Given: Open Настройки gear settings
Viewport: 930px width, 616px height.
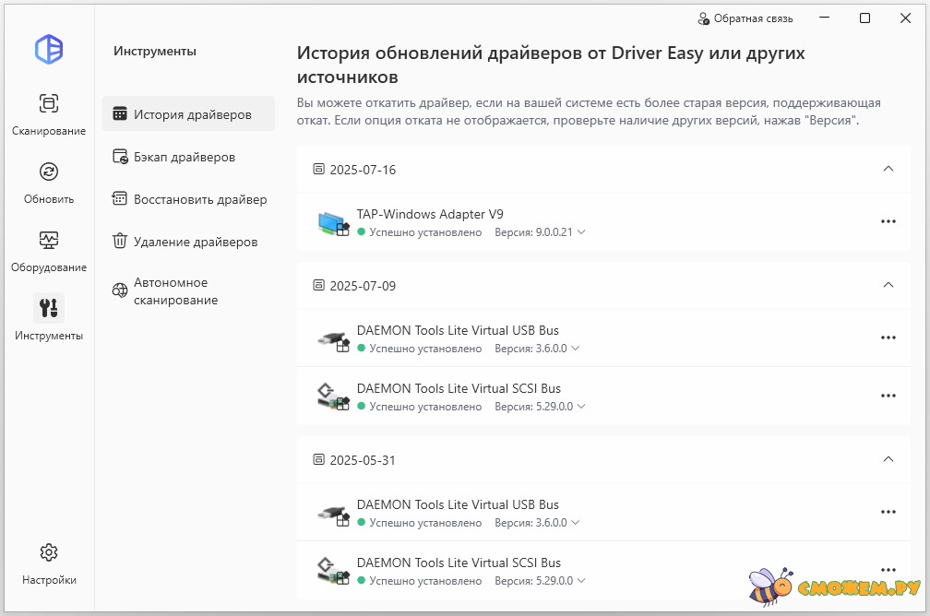Looking at the screenshot, I should 49,563.
